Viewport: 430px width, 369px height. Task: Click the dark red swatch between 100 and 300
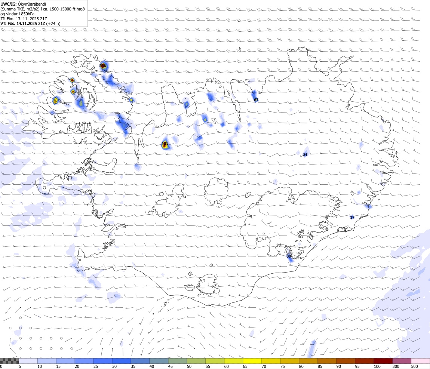[x=383, y=361]
